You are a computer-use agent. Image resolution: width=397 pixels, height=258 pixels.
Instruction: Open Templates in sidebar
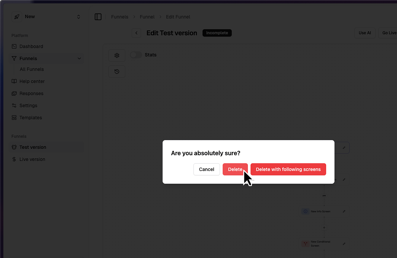pos(47,118)
